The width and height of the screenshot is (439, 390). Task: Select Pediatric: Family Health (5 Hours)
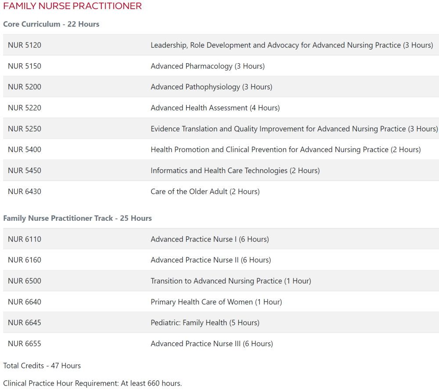[x=205, y=323]
